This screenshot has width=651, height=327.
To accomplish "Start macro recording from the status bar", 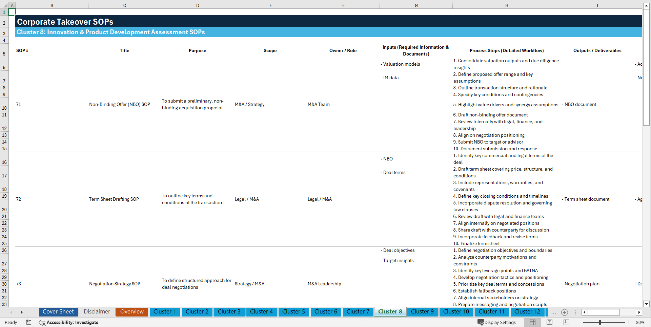I will coord(29,322).
